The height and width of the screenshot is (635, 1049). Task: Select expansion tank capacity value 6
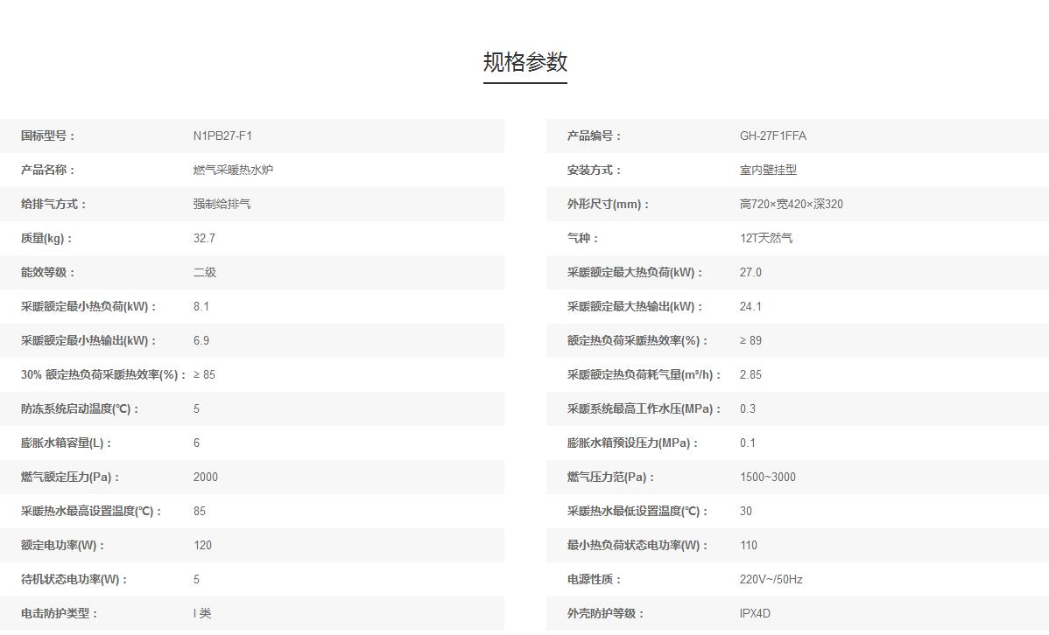click(197, 443)
